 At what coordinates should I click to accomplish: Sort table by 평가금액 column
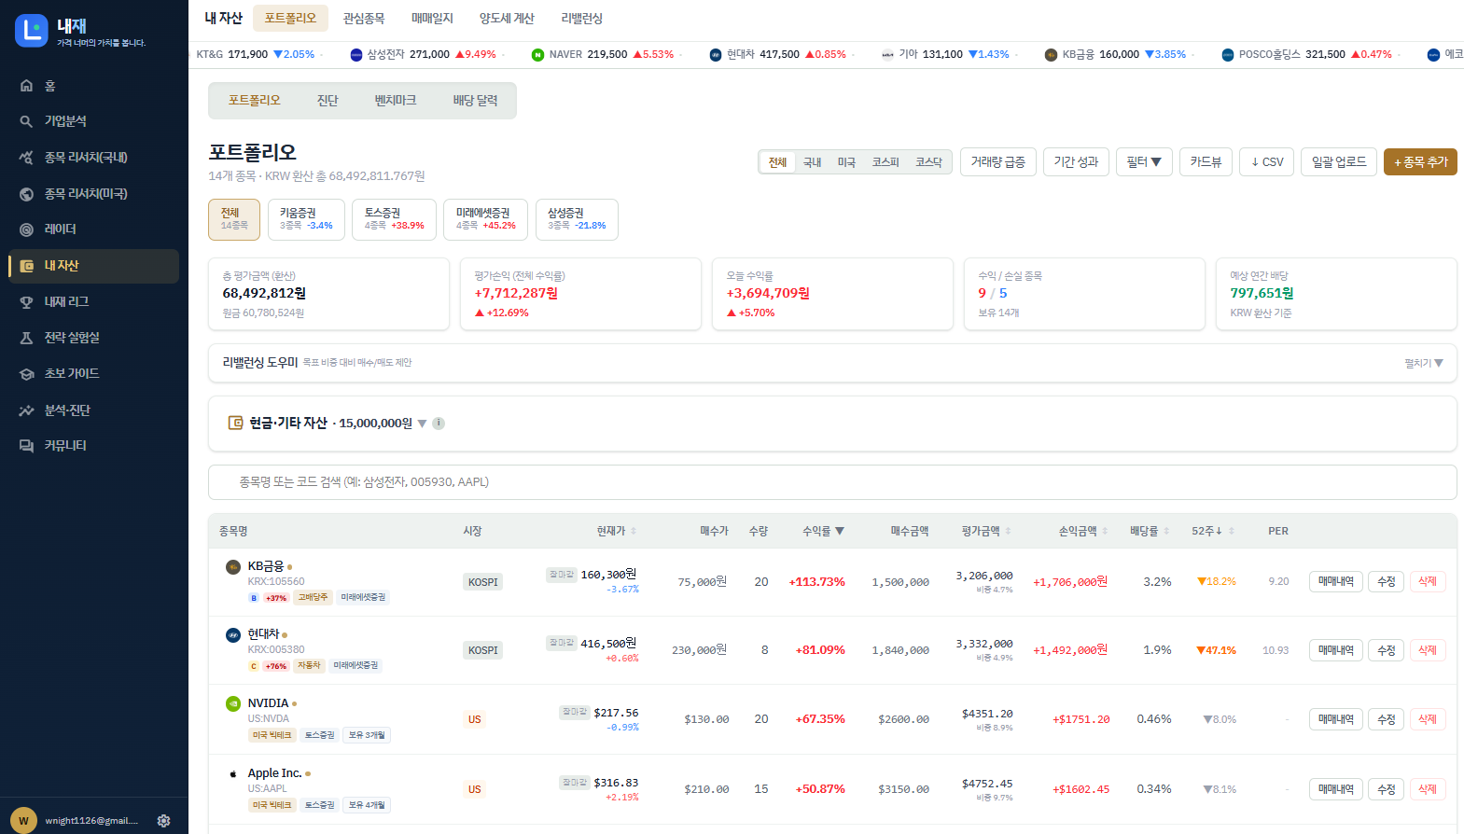(986, 531)
